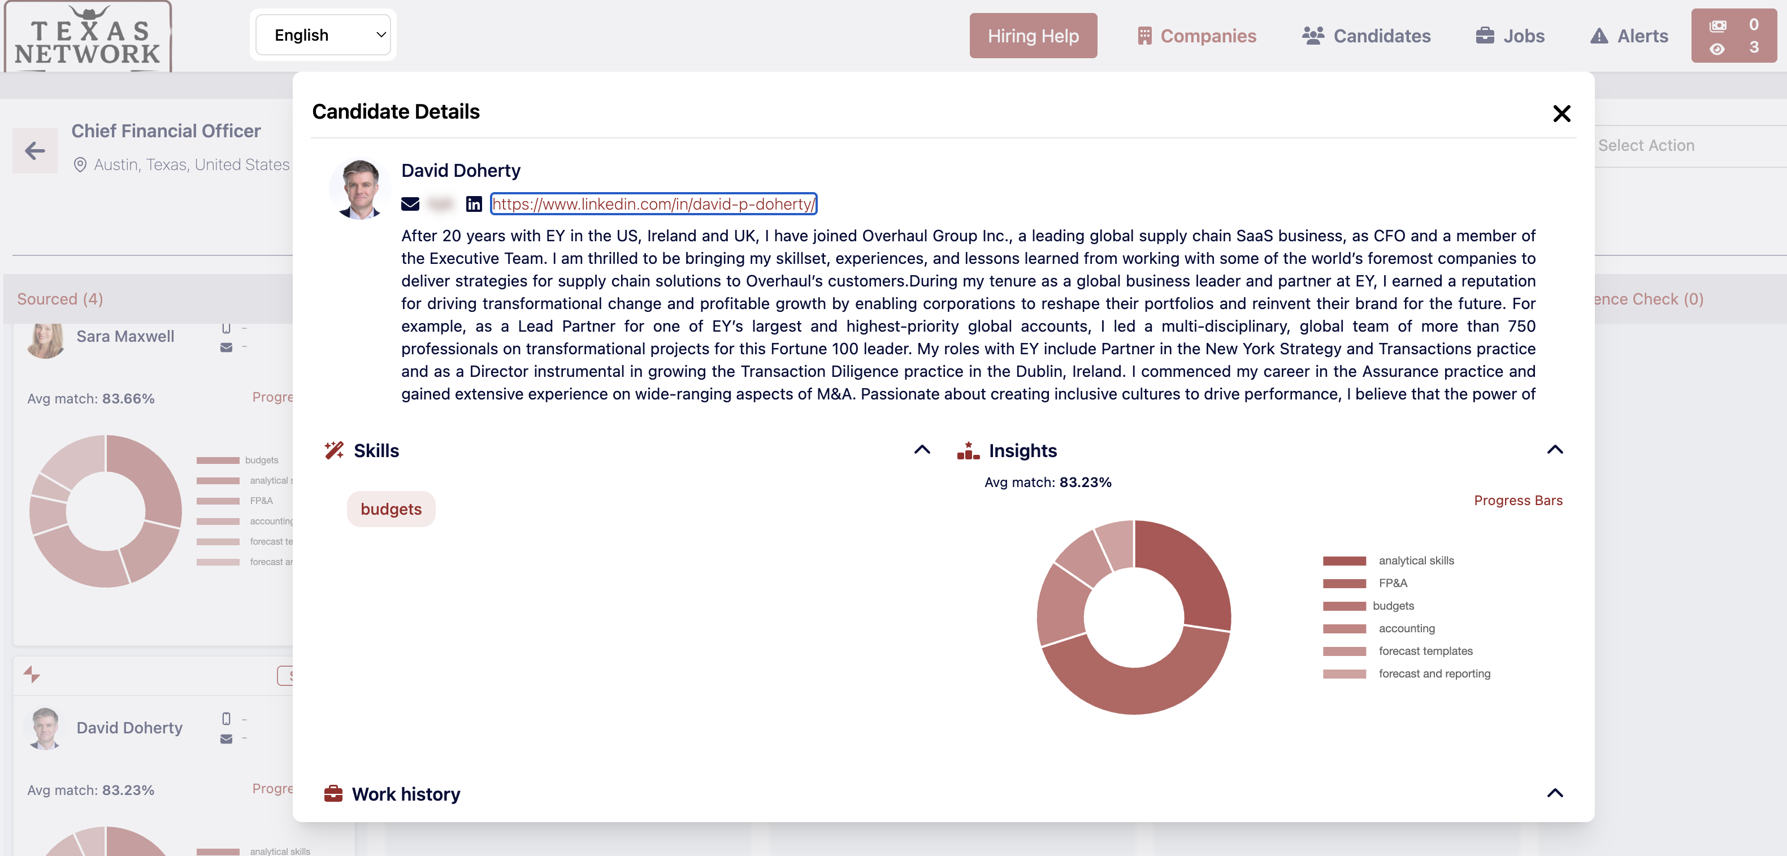1787x856 pixels.
Task: Click the Candidates people icon
Action: click(x=1312, y=36)
